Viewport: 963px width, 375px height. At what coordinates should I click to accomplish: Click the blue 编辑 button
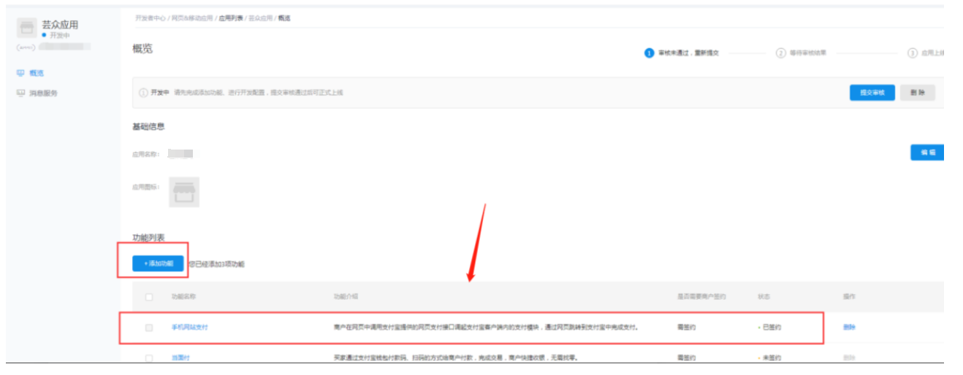click(926, 152)
